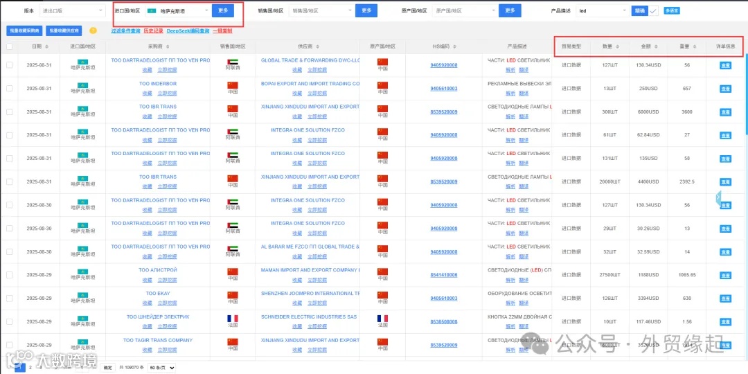
Task: Open supplier MAMAN IMPORT AND EXPORT COMPANY
Action: click(x=310, y=270)
